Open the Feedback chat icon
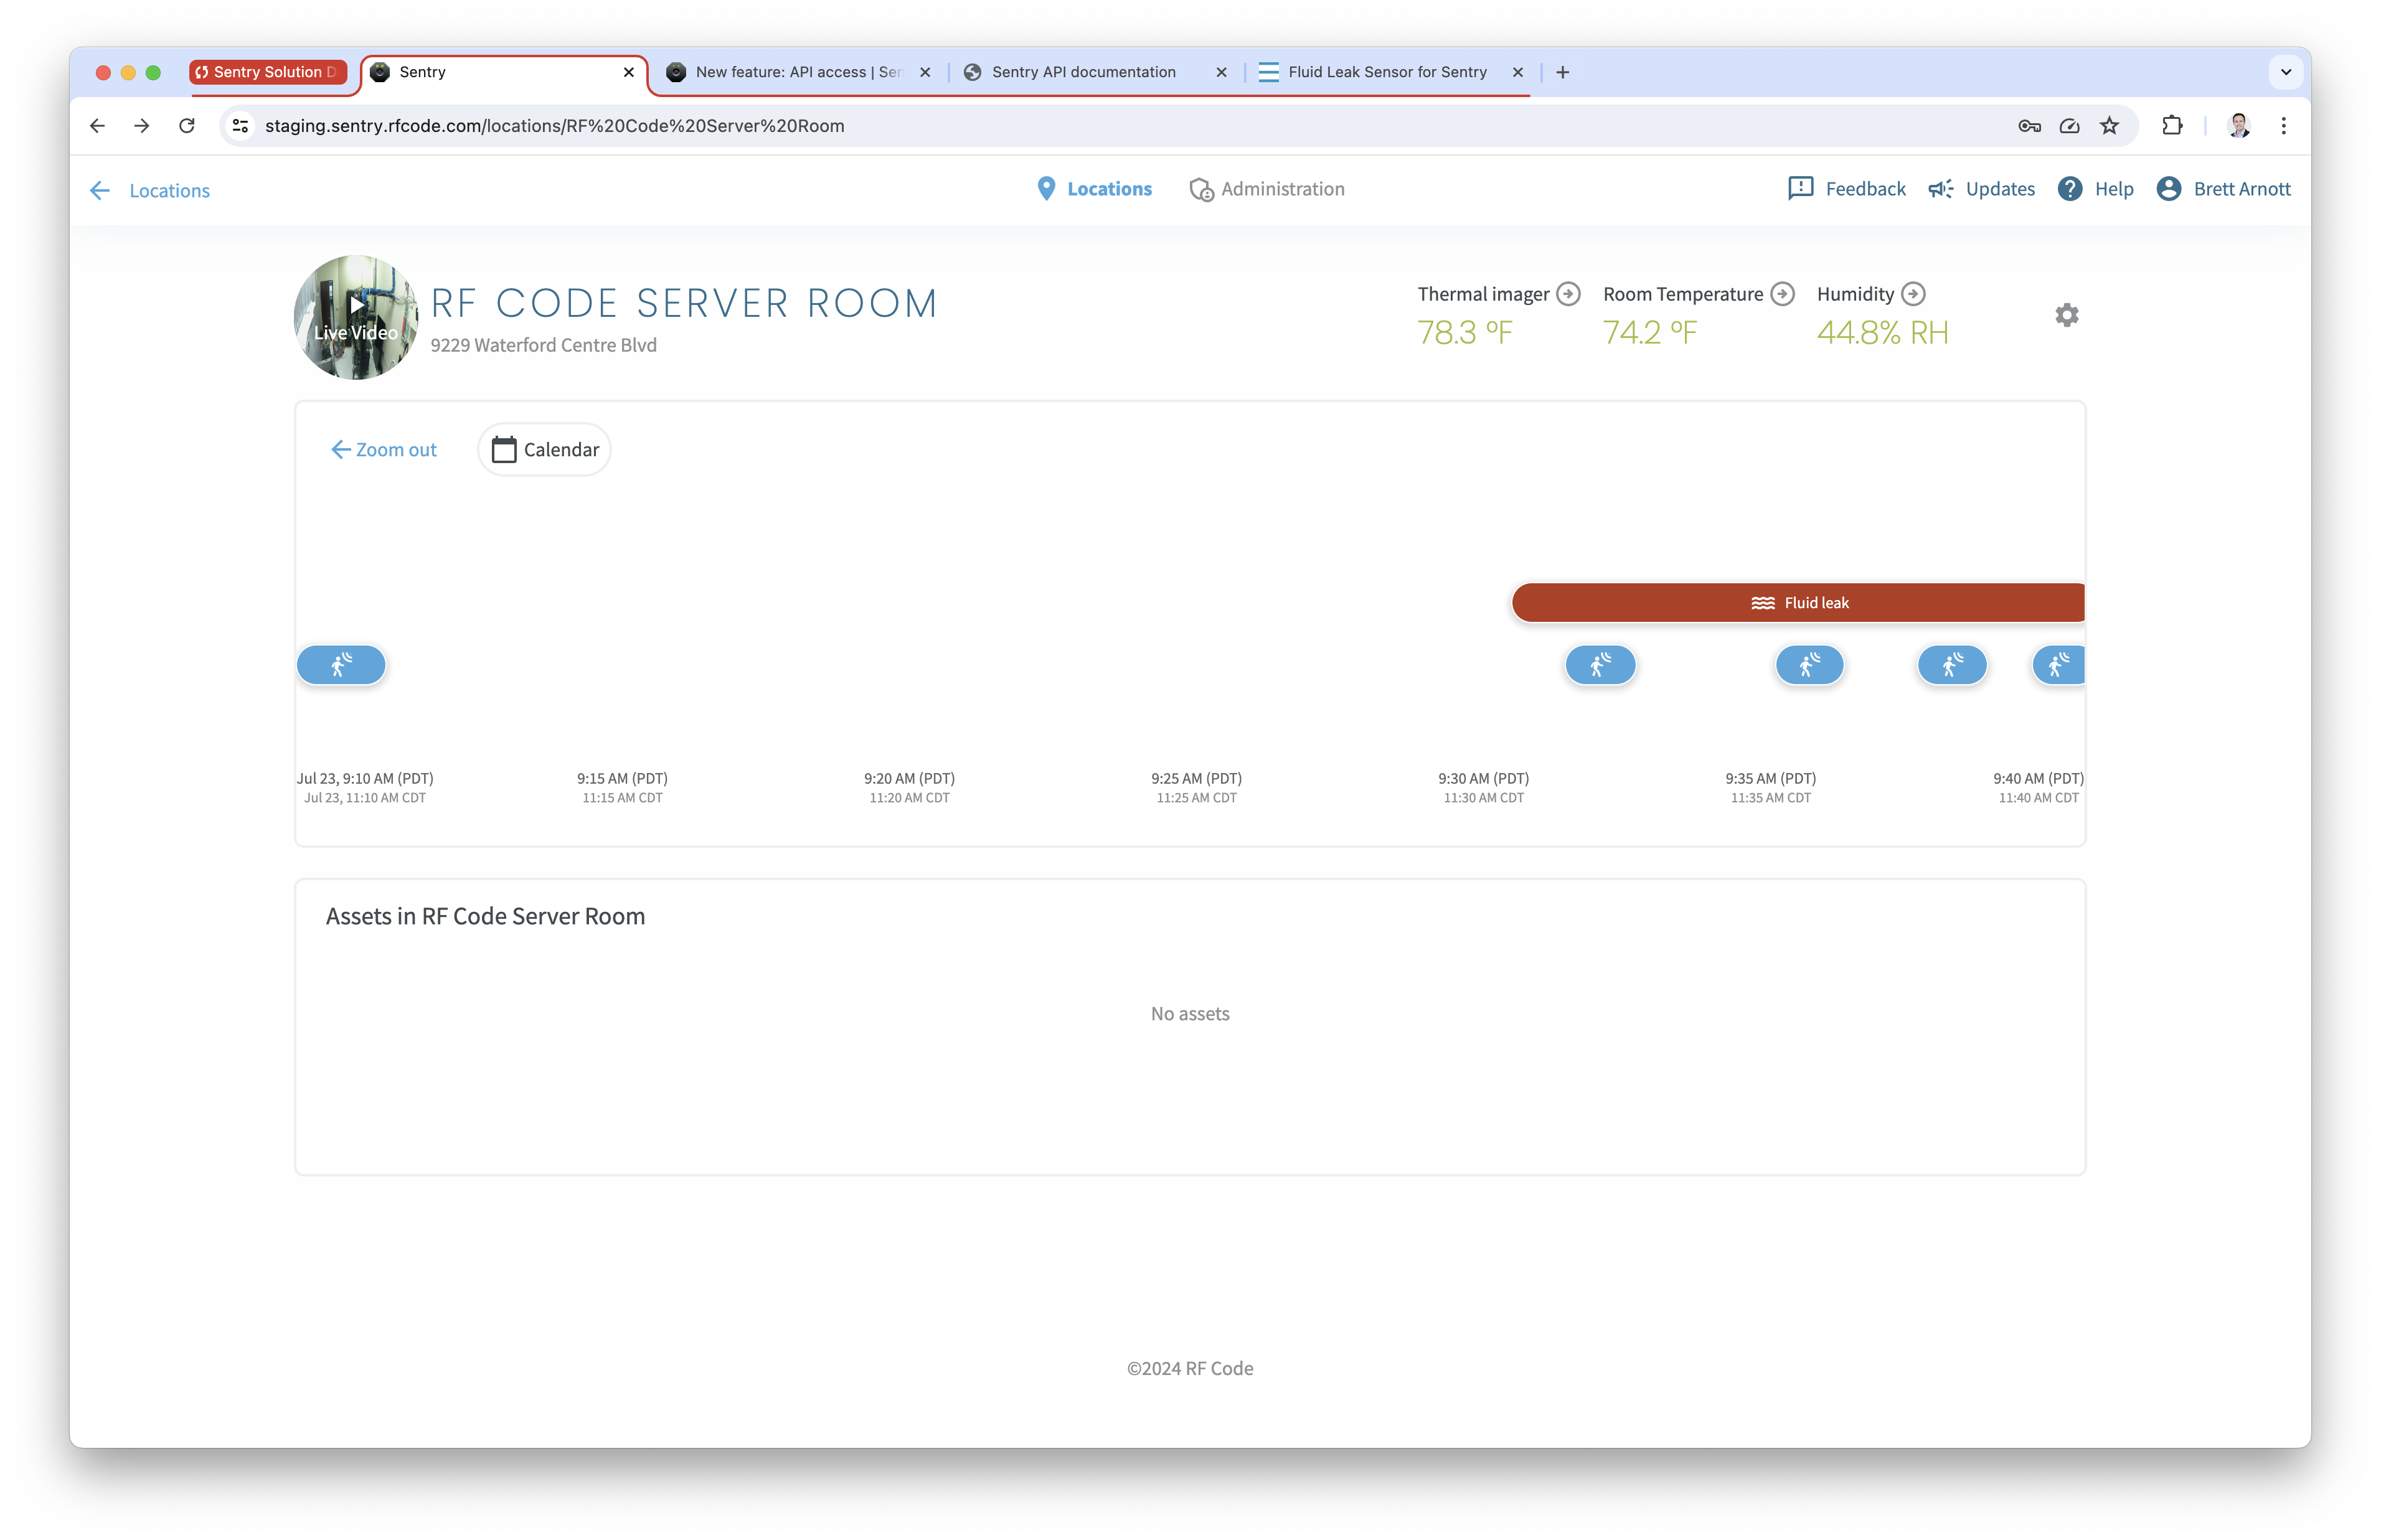This screenshot has width=2381, height=1540. pyautogui.click(x=1800, y=189)
